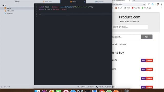This screenshot has height=92, width=164.
Task: Click the unsaved-changes dot on the app.js tab
Action: click(x=85, y=2)
